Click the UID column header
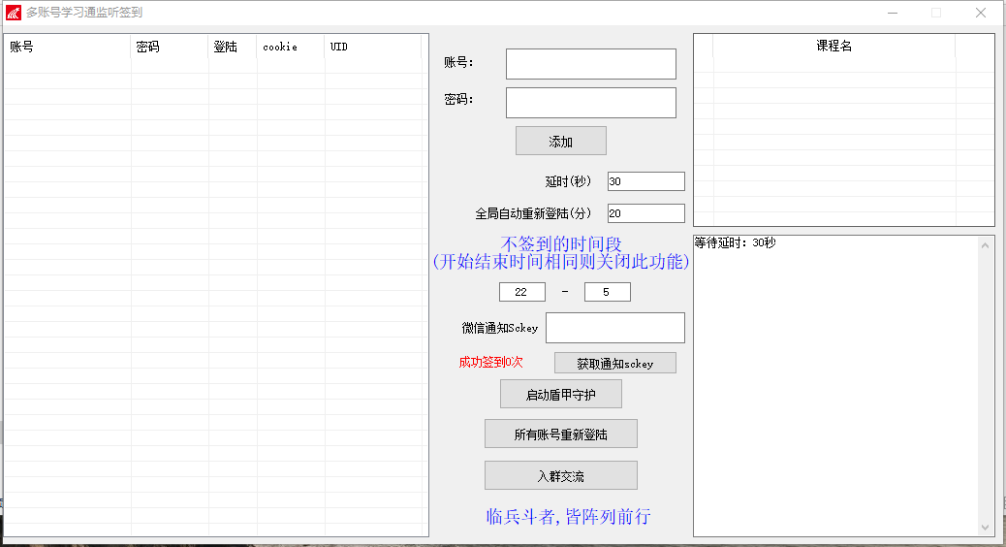Screen dimensions: 1006x547 (x=373, y=47)
